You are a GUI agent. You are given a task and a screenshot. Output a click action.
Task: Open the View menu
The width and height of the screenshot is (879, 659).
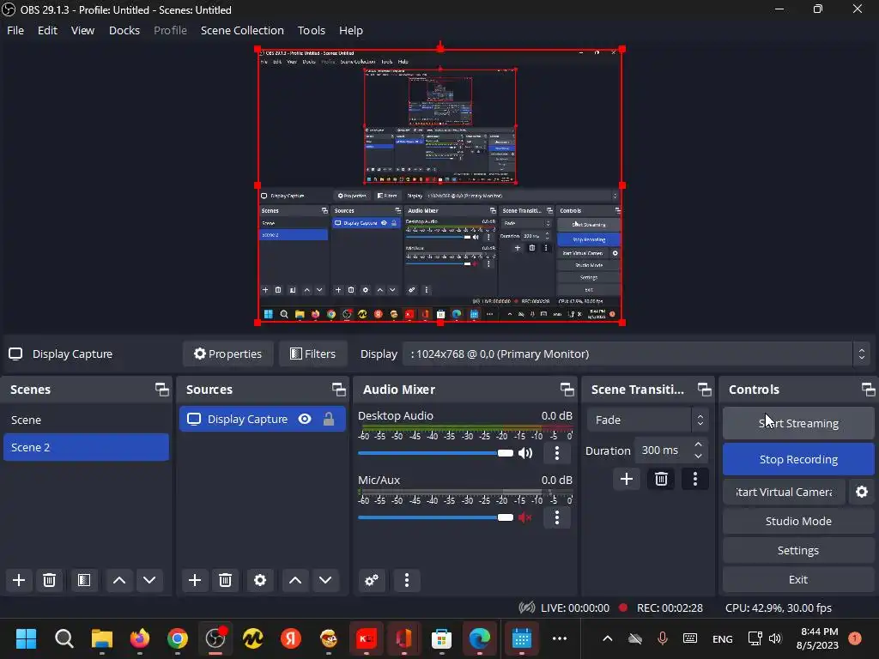click(x=82, y=30)
